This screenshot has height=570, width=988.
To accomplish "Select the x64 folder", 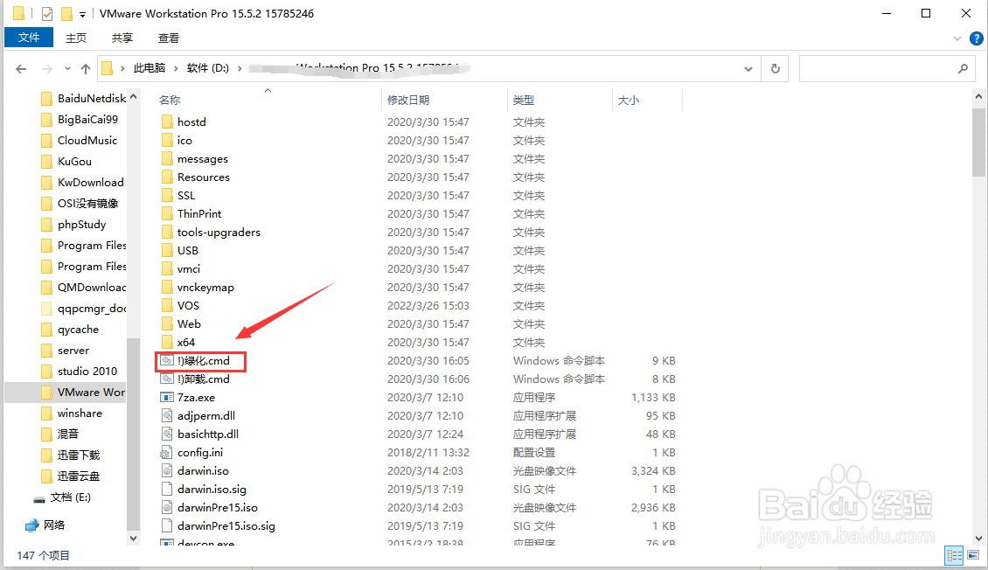I will tap(186, 342).
